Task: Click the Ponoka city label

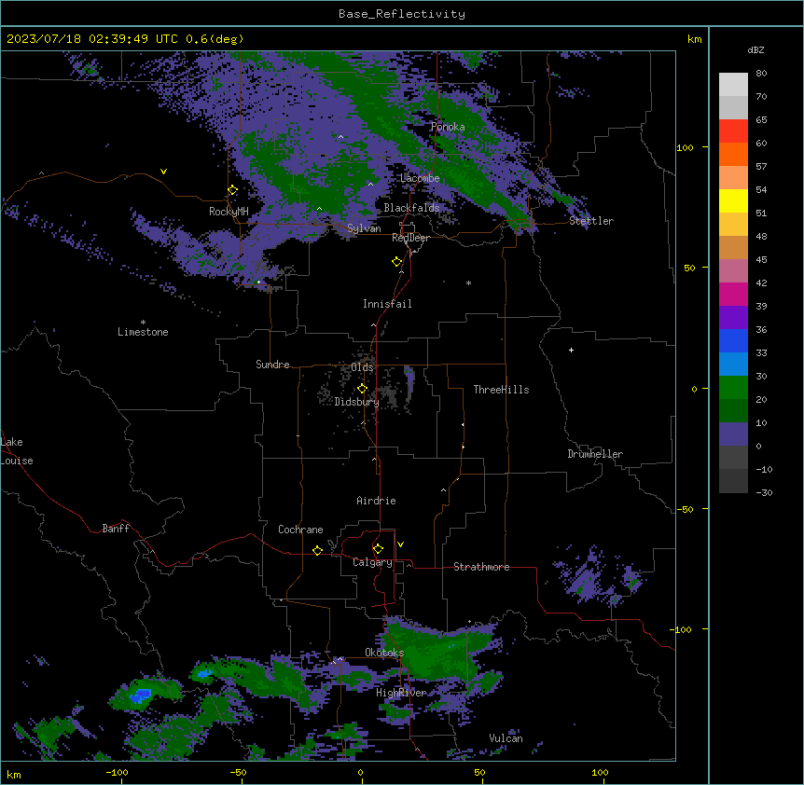Action: click(448, 127)
